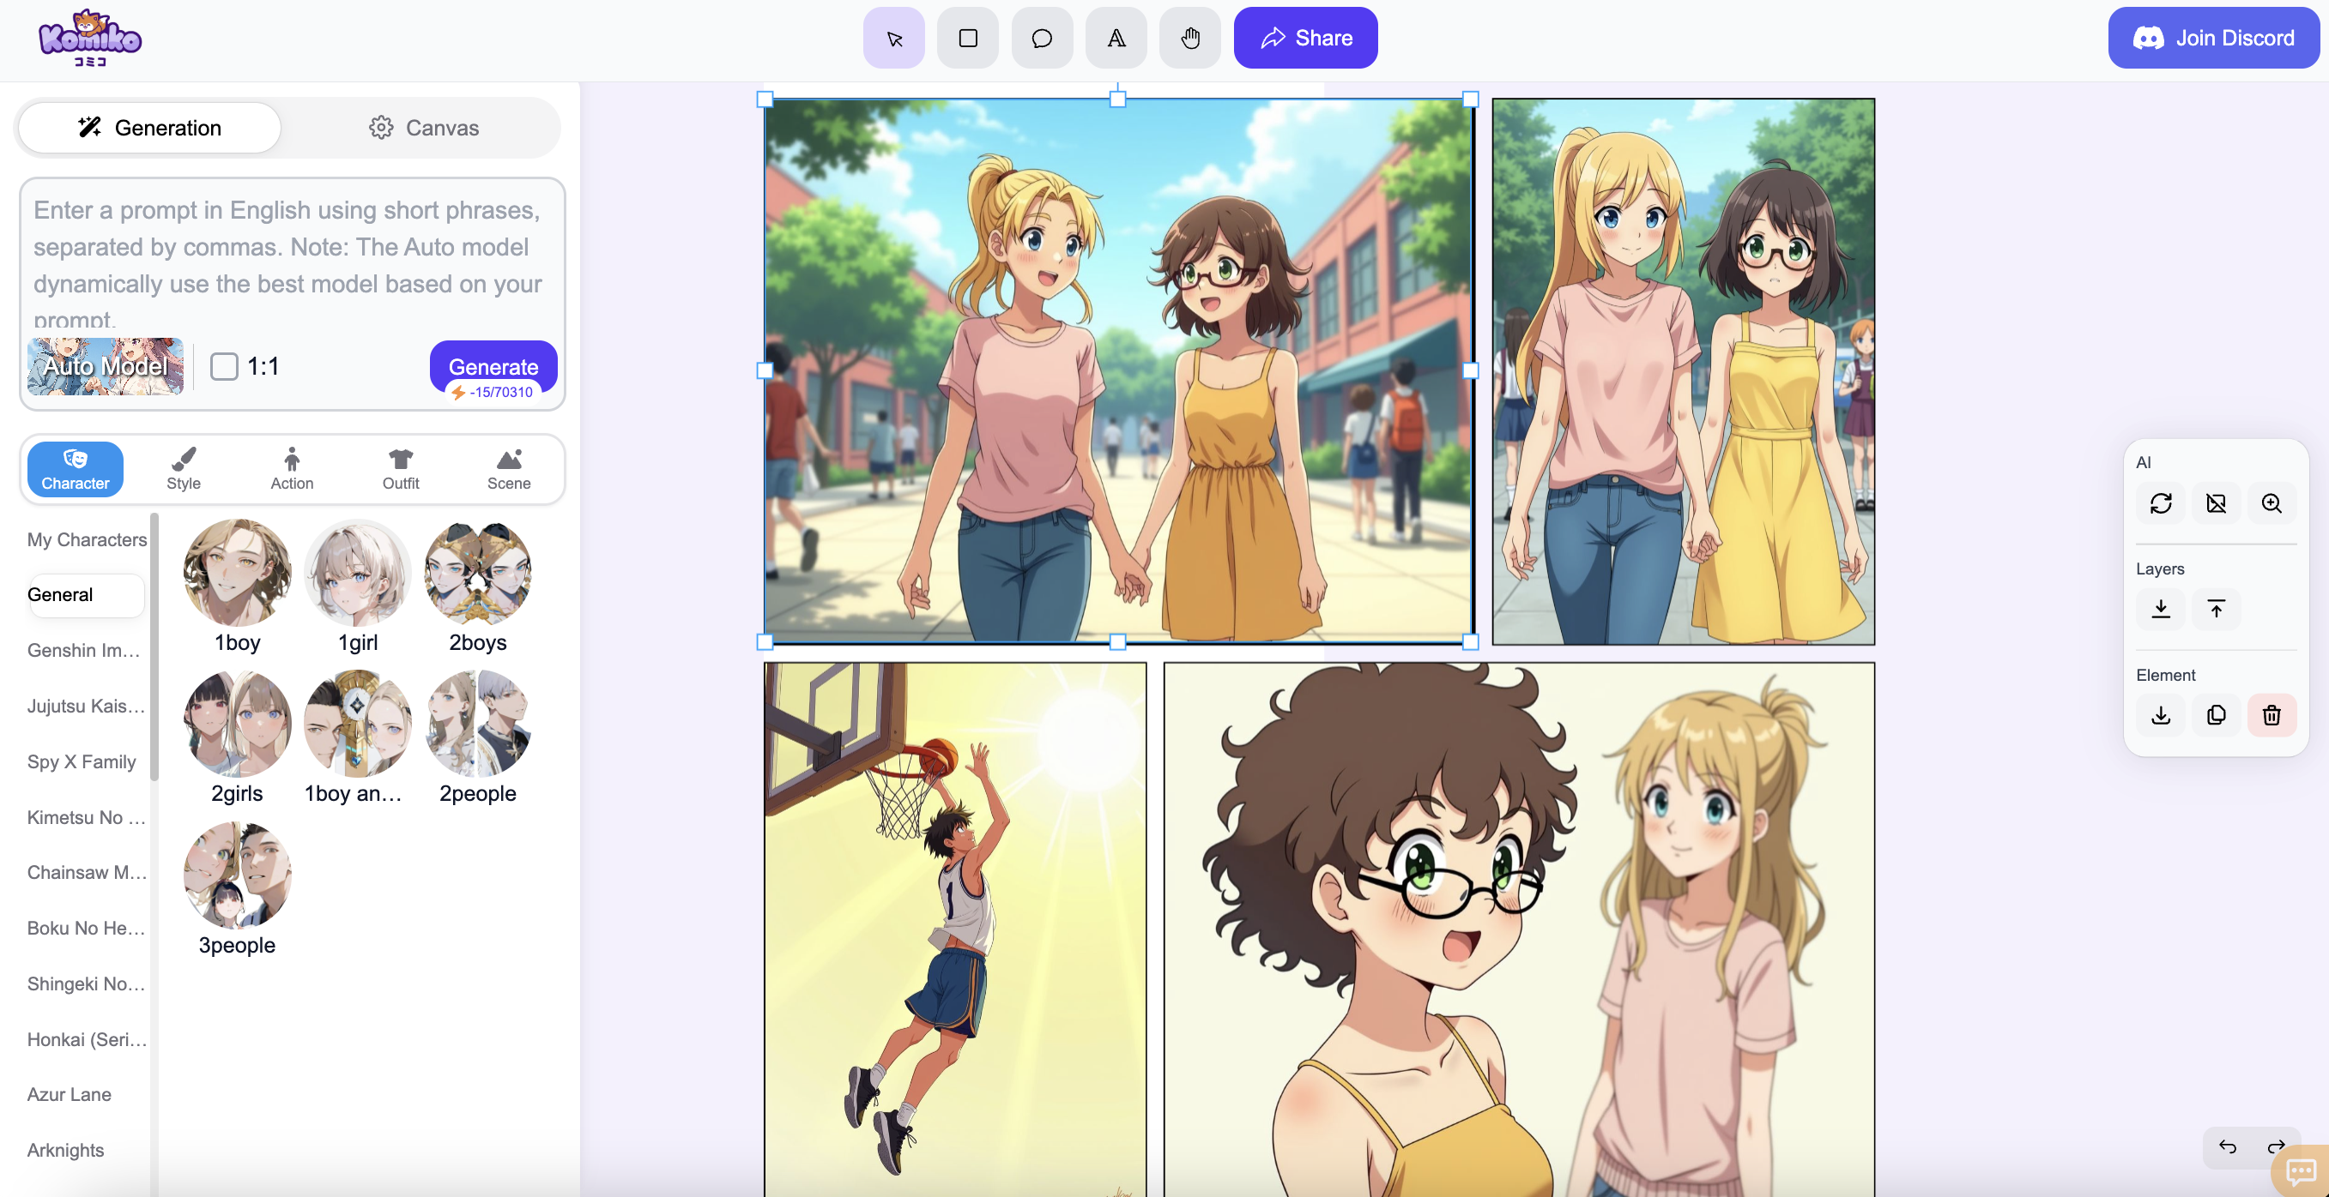2329x1197 pixels.
Task: Select the curly-haired glasses girl image
Action: (1519, 929)
